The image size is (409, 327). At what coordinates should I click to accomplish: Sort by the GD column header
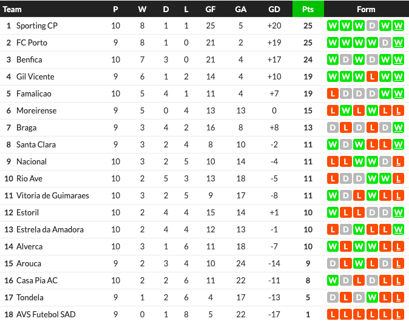pos(274,9)
